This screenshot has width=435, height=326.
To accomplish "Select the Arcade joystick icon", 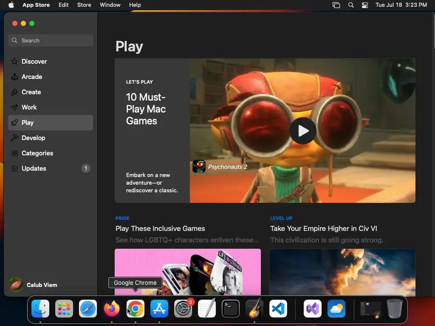I will tap(14, 76).
